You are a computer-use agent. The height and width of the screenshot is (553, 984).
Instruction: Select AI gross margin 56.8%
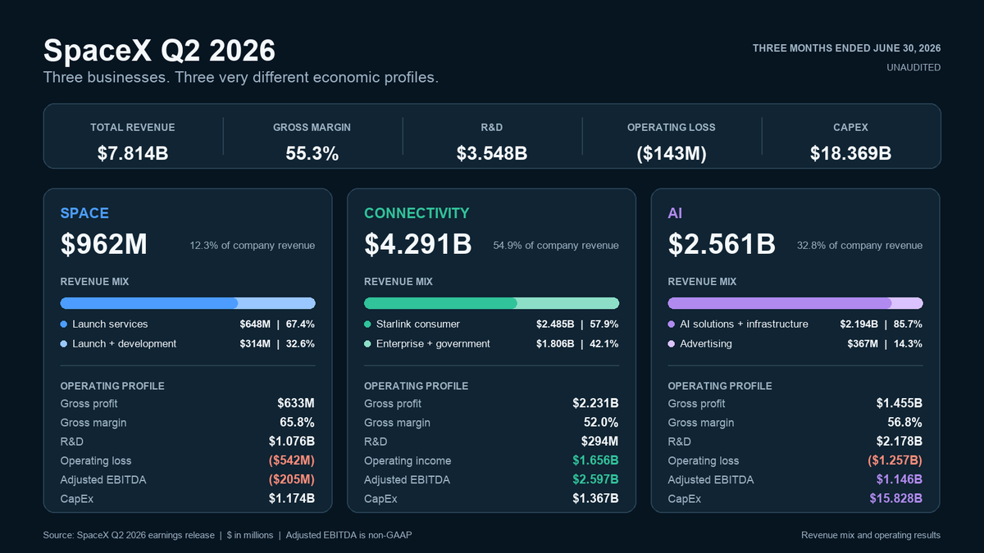(904, 423)
